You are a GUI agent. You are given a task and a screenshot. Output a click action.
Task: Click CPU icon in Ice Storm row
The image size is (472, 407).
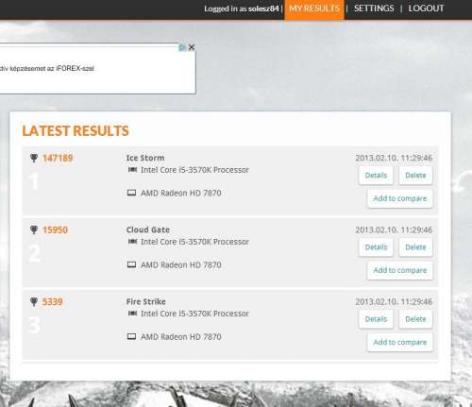tap(132, 170)
